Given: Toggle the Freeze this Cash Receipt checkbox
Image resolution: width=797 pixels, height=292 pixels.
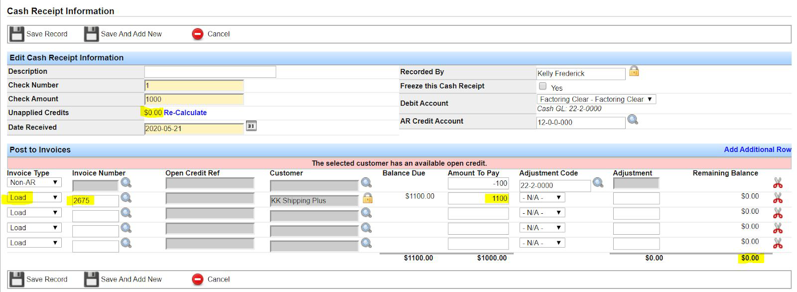Looking at the screenshot, I should [542, 86].
